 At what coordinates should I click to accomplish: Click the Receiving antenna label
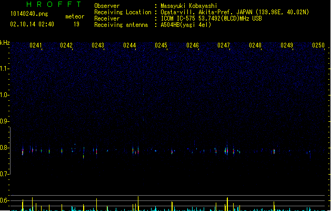pyautogui.click(x=121, y=25)
